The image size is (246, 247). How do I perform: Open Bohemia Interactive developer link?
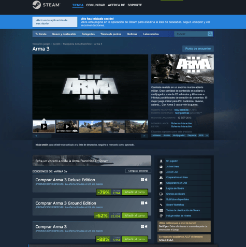(181, 123)
